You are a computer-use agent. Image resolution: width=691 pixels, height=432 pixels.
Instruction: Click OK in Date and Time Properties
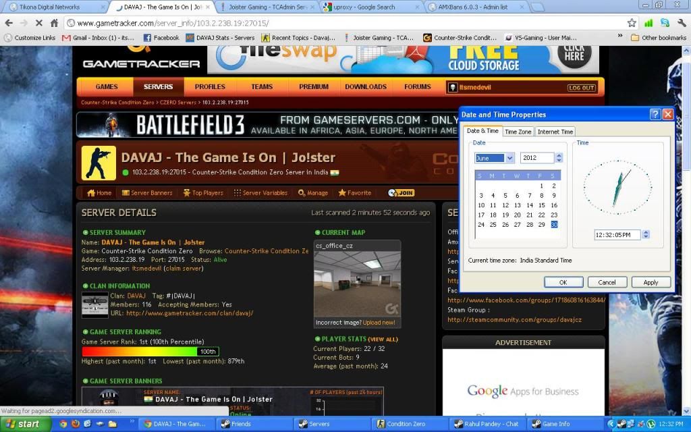pyautogui.click(x=563, y=282)
